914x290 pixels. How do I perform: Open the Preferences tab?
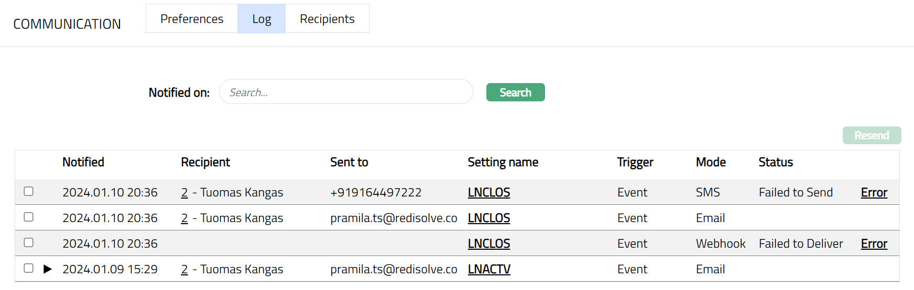click(192, 19)
